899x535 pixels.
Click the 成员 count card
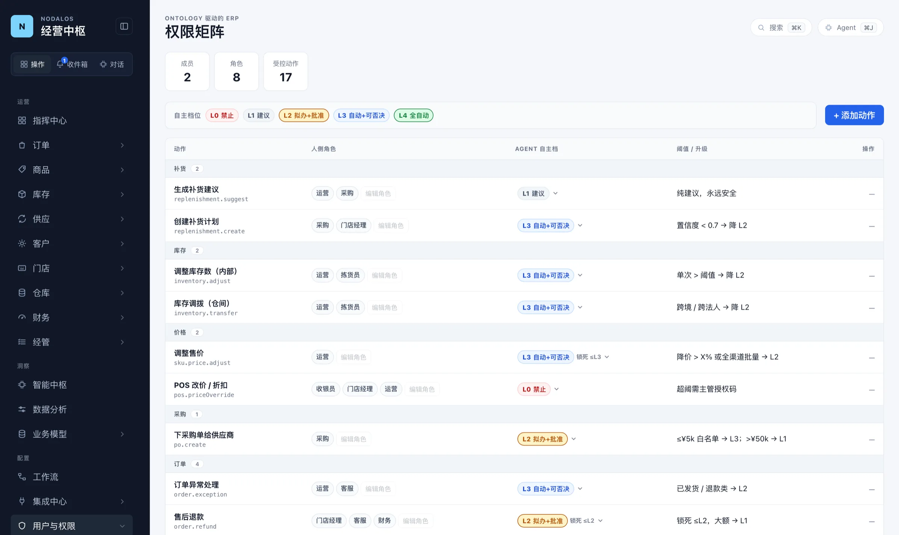click(x=187, y=71)
